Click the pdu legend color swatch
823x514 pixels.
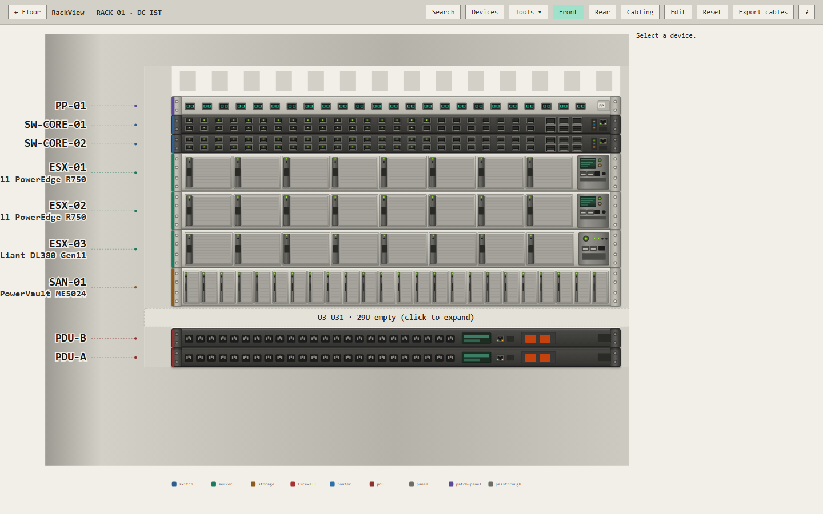(372, 484)
